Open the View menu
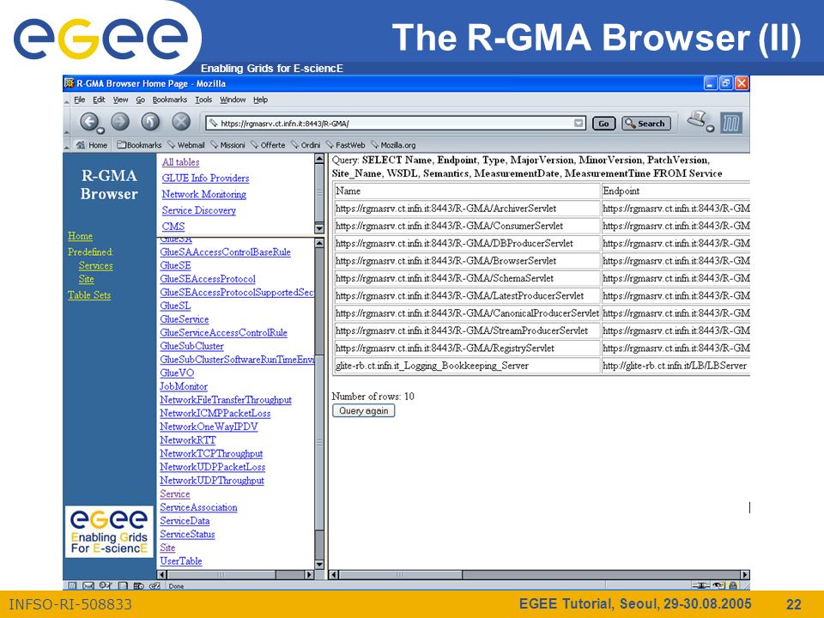The width and height of the screenshot is (824, 618). [120, 100]
